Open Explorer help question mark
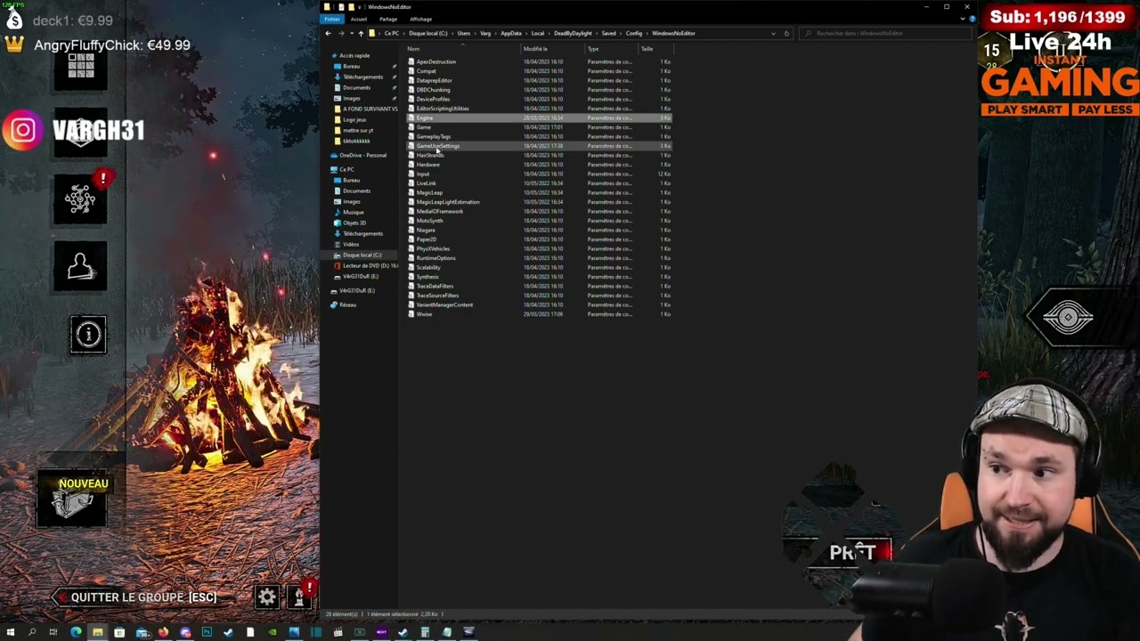Screen dimensions: 1140x641 (971, 19)
